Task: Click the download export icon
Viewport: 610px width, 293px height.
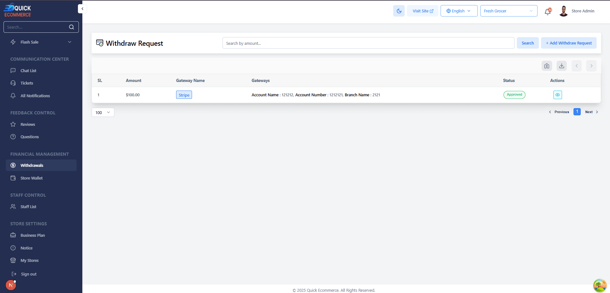Action: click(561, 66)
